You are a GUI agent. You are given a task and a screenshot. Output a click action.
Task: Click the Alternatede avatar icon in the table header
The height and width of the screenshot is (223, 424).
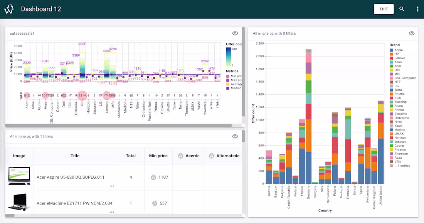pyautogui.click(x=211, y=156)
